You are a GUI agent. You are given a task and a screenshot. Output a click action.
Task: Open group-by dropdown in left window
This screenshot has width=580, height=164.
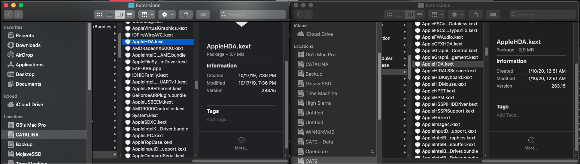tap(146, 15)
